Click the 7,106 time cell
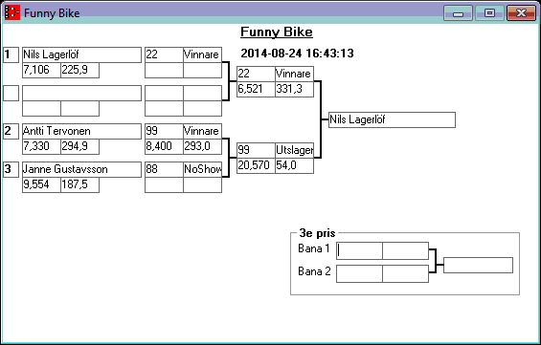 tap(41, 70)
